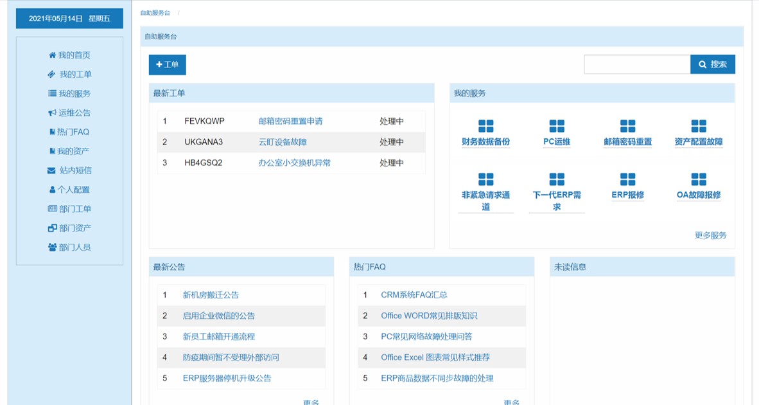Screen dimensions: 759x405
Task: Select the ERP报修 service icon
Action: click(x=627, y=179)
